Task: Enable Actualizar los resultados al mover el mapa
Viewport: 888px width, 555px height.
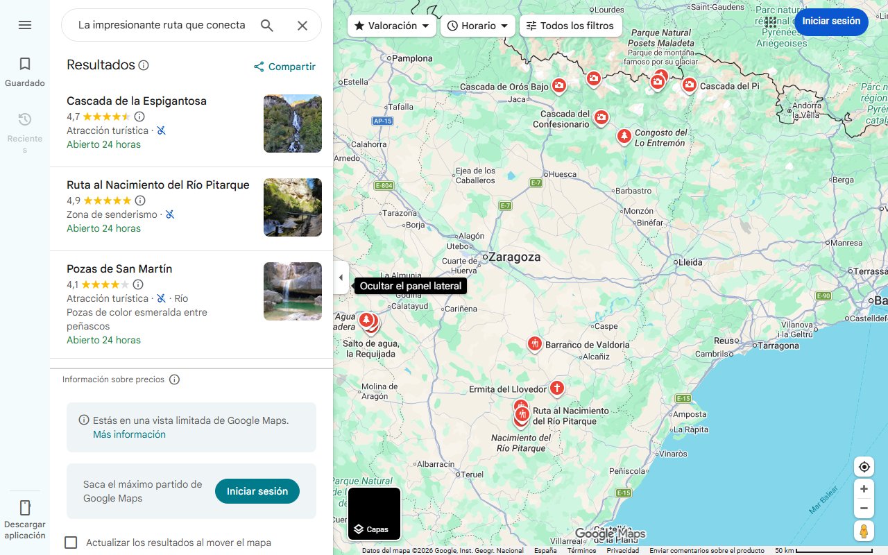Action: [x=71, y=543]
